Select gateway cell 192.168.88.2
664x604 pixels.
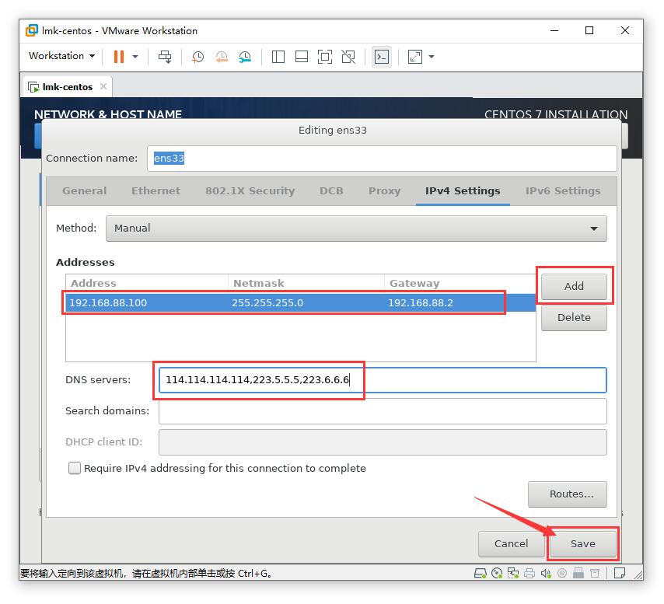pos(421,302)
